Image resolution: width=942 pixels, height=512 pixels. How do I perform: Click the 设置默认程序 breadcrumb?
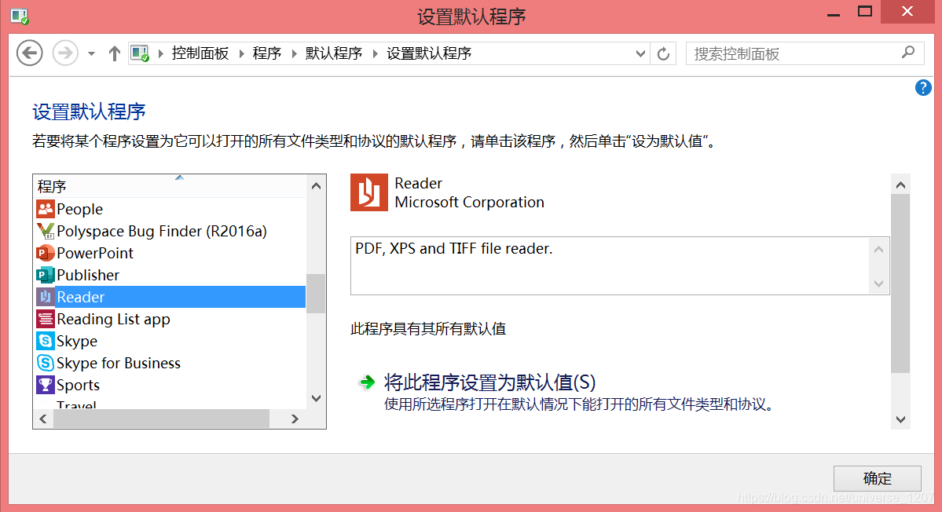point(429,53)
